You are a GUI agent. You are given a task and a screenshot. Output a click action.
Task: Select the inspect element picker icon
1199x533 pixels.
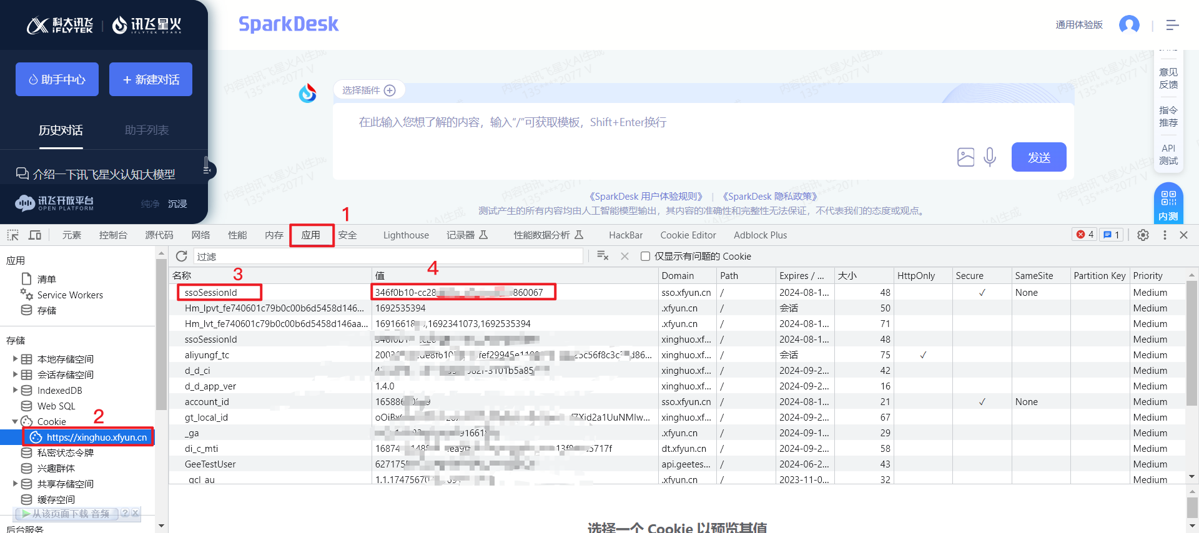tap(13, 235)
